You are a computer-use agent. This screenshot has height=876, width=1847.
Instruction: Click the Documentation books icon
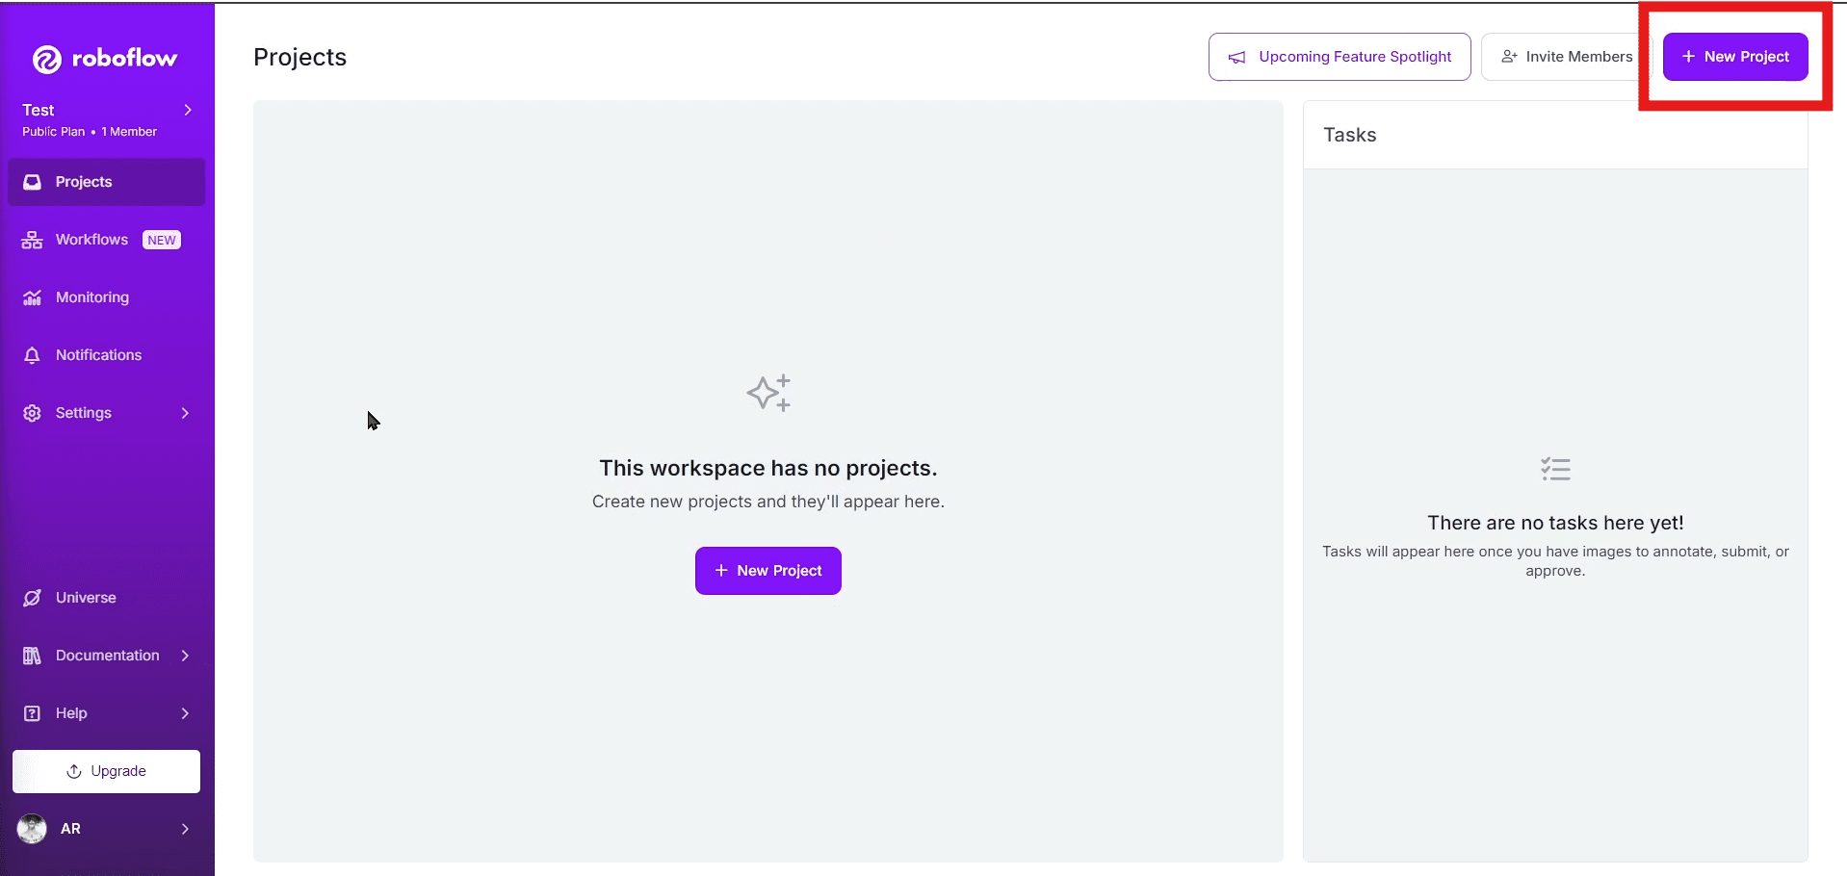[x=32, y=656]
